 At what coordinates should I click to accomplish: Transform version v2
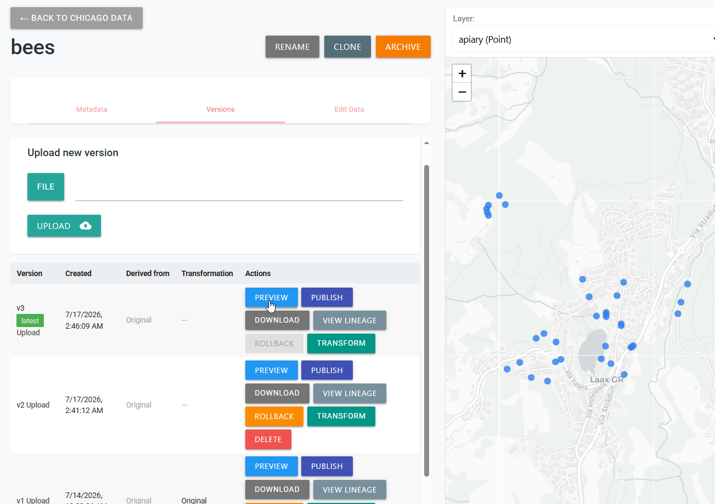click(341, 416)
